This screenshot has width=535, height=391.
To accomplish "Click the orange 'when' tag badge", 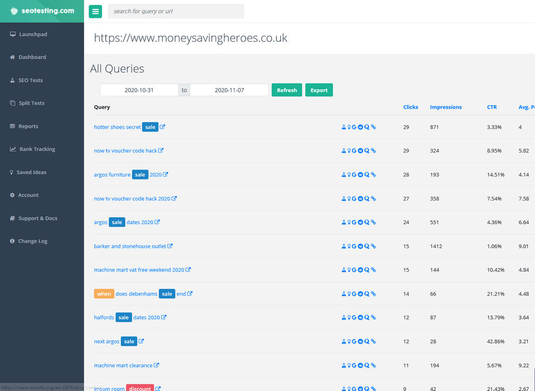I will click(104, 294).
